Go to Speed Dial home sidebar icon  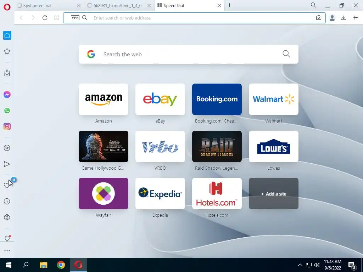coord(7,35)
